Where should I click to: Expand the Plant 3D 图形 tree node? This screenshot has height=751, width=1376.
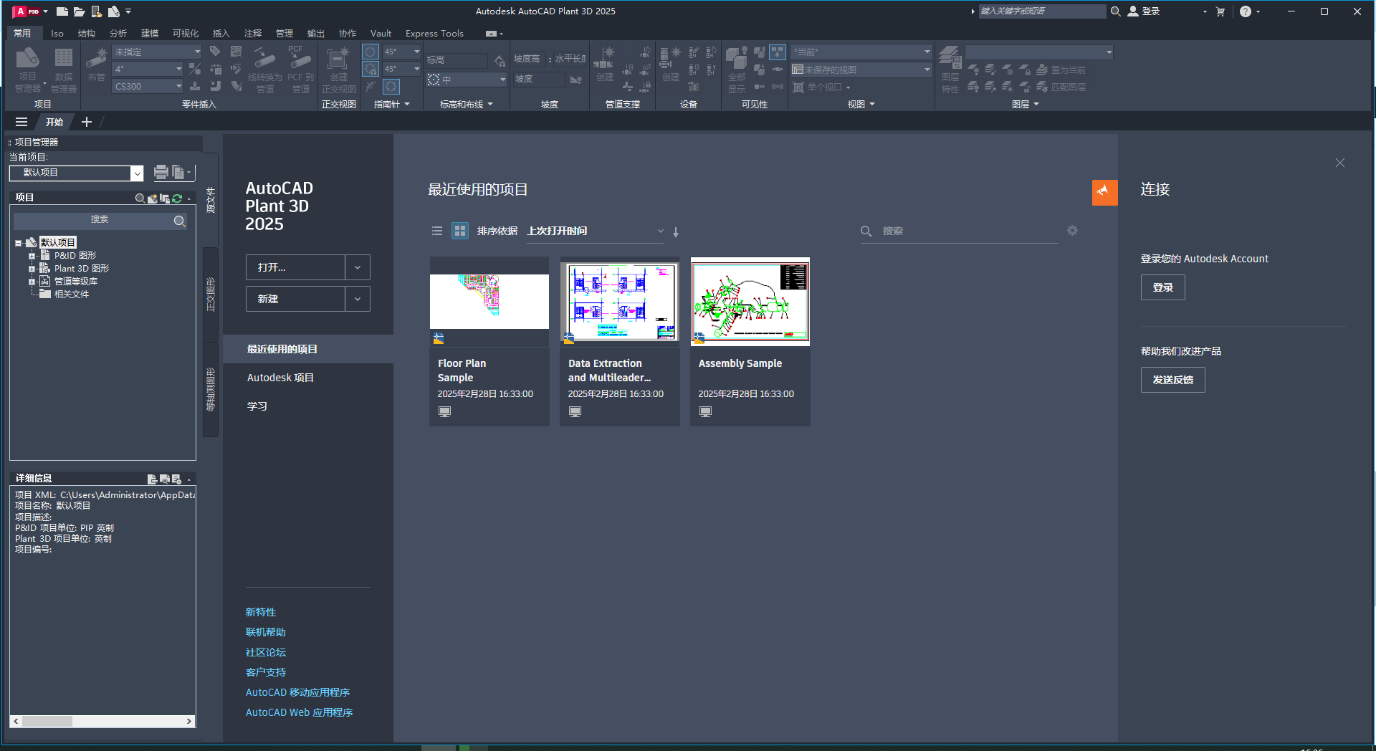32,269
